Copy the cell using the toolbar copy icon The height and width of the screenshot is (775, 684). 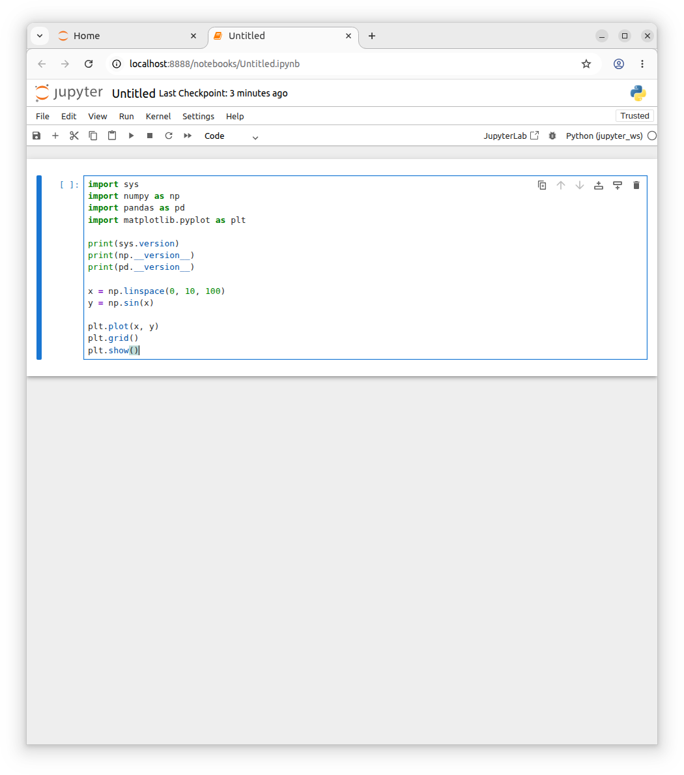coord(93,136)
